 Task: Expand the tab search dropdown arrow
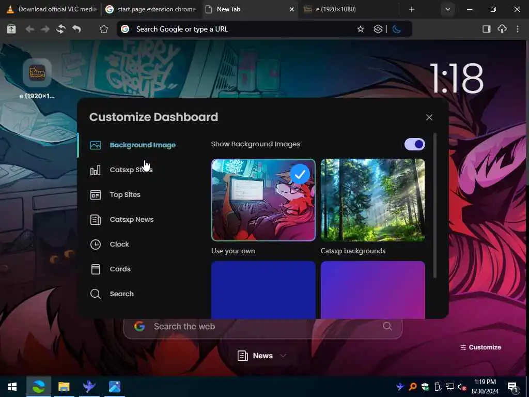click(448, 9)
